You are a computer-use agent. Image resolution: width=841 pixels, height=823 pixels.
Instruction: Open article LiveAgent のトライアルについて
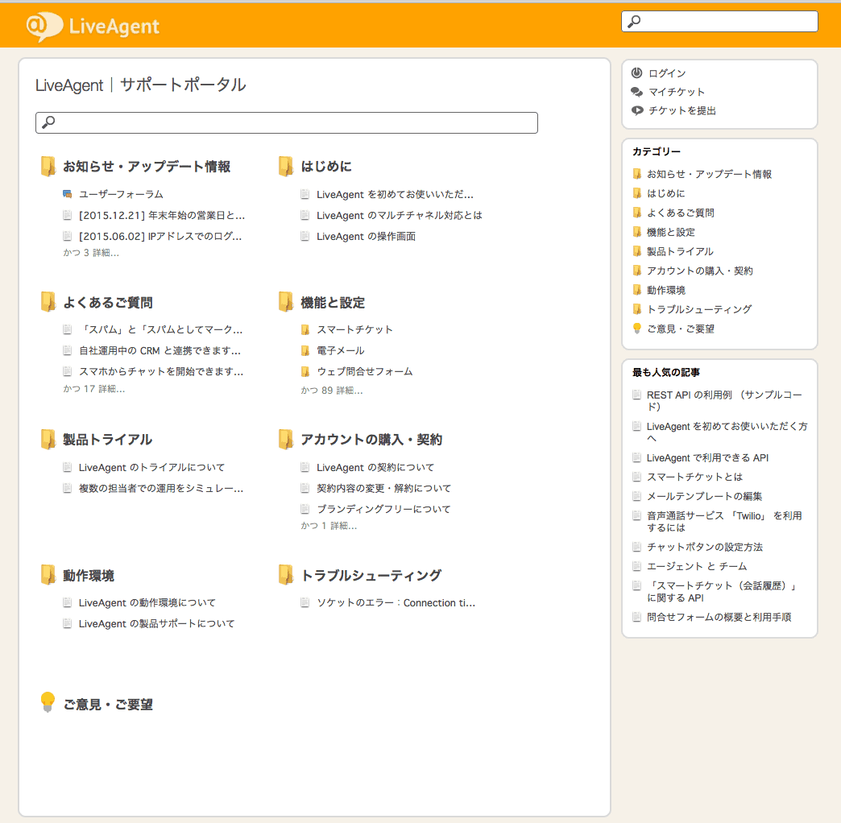tap(151, 468)
